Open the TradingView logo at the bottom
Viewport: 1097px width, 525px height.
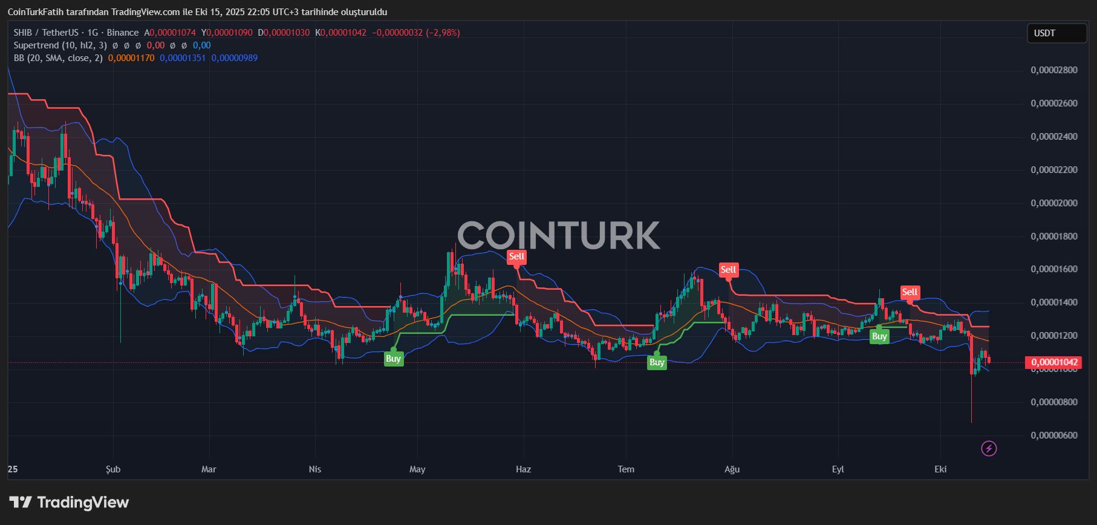point(69,502)
